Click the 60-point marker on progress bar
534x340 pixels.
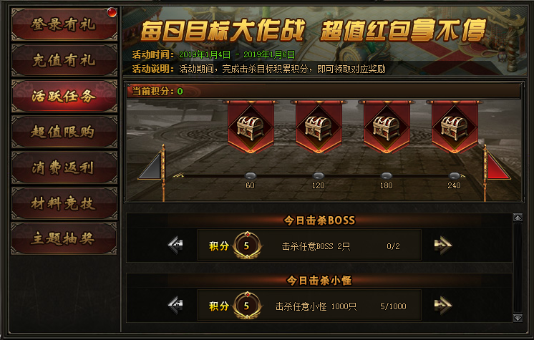tap(251, 176)
